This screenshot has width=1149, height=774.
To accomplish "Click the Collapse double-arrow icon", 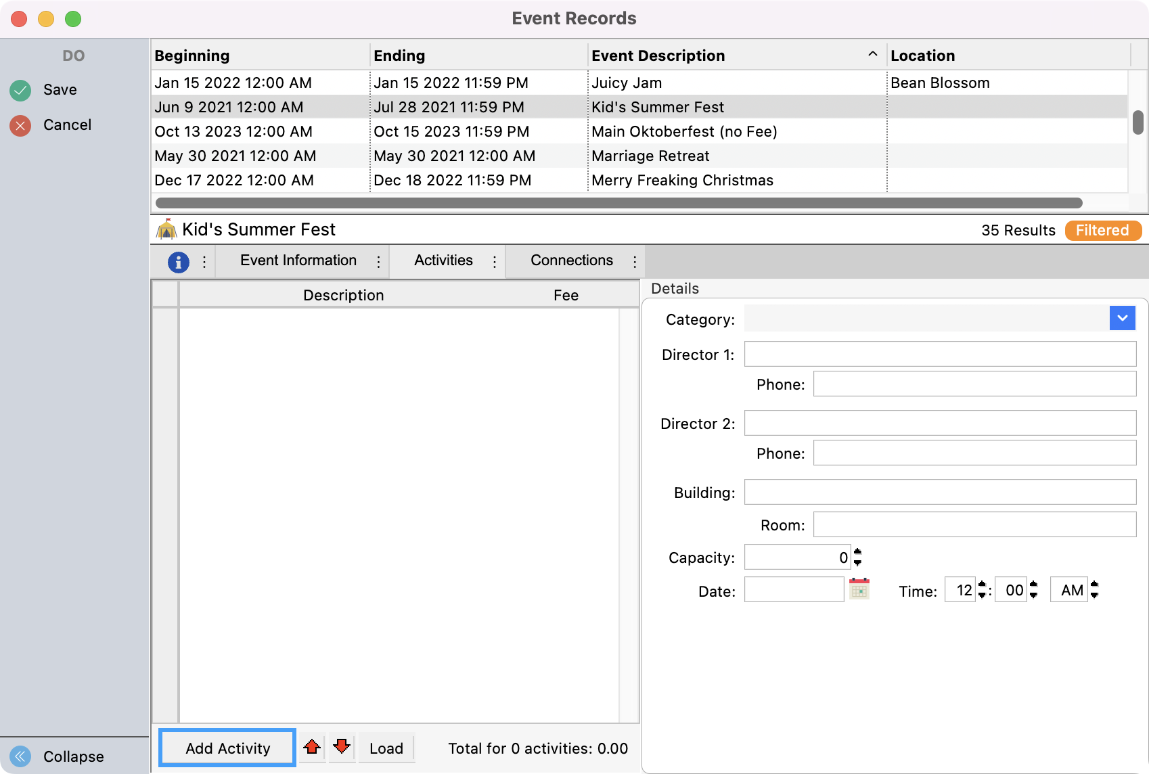I will click(x=21, y=756).
